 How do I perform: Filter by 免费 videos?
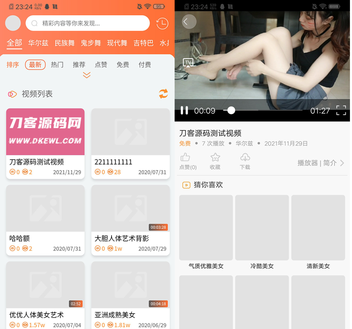pyautogui.click(x=122, y=65)
